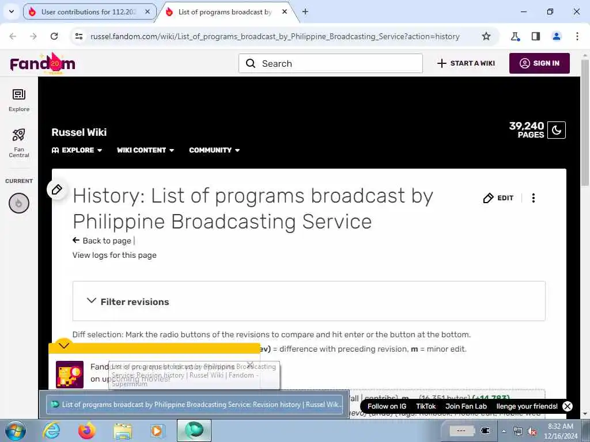
Task: Open the power plug tray icon
Action: point(485,430)
